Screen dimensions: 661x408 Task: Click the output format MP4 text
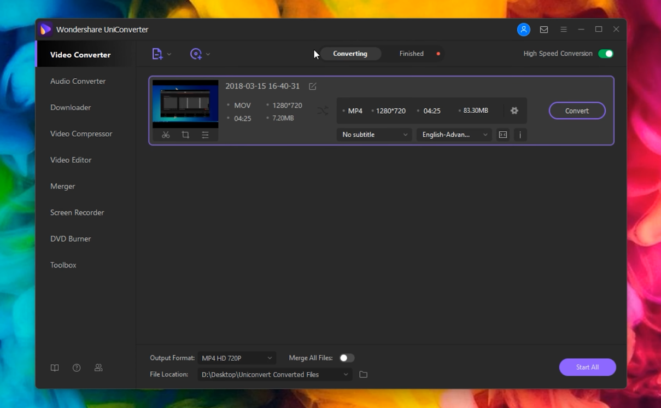355,110
